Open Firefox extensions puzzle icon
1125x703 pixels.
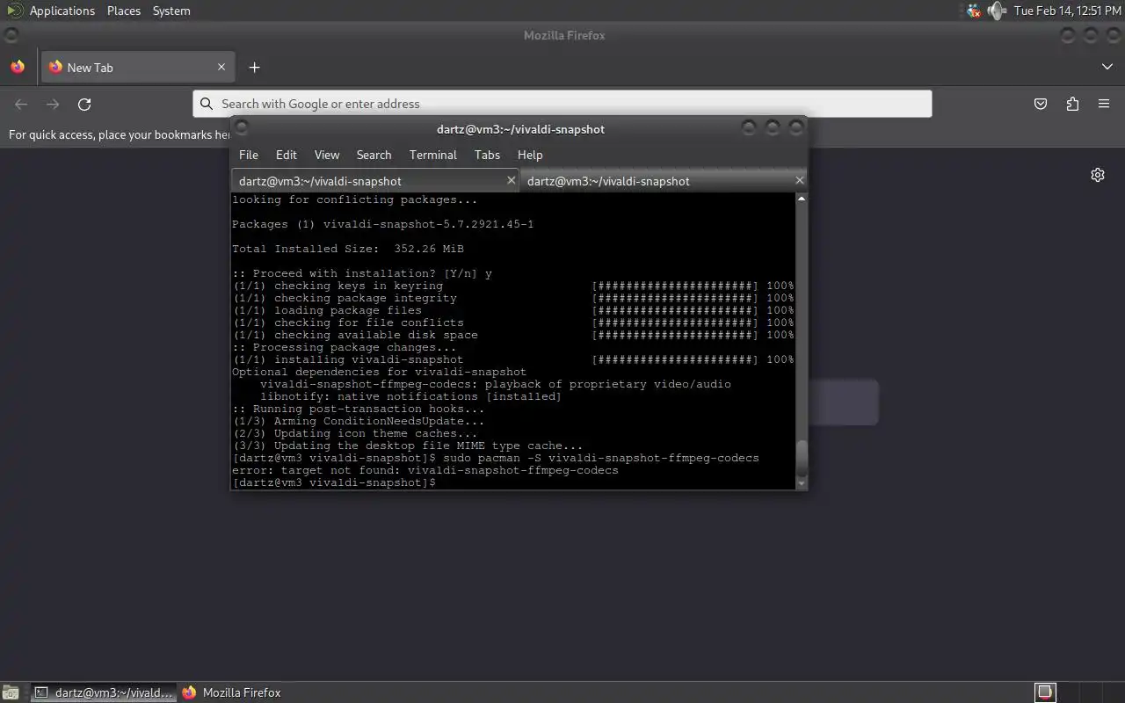1072,104
